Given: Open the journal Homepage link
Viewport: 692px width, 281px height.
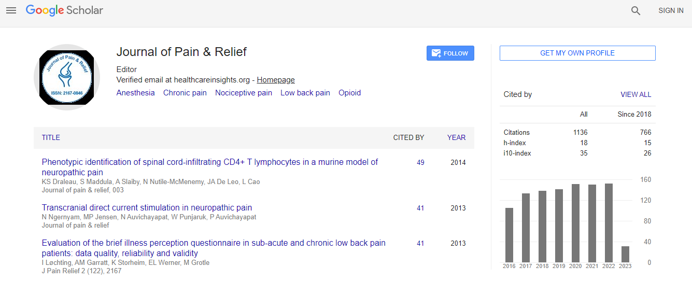Looking at the screenshot, I should [x=276, y=80].
